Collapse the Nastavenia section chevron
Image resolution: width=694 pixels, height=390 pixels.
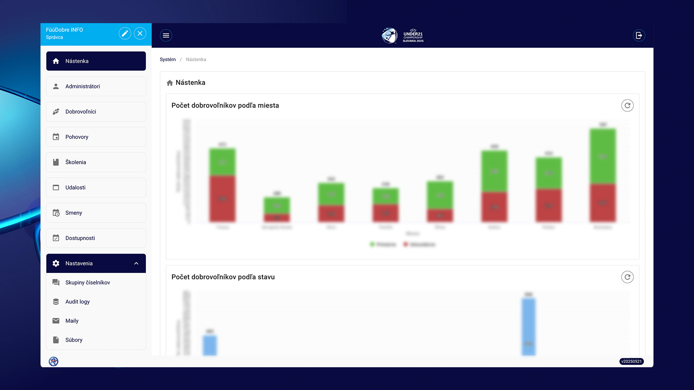click(x=136, y=263)
